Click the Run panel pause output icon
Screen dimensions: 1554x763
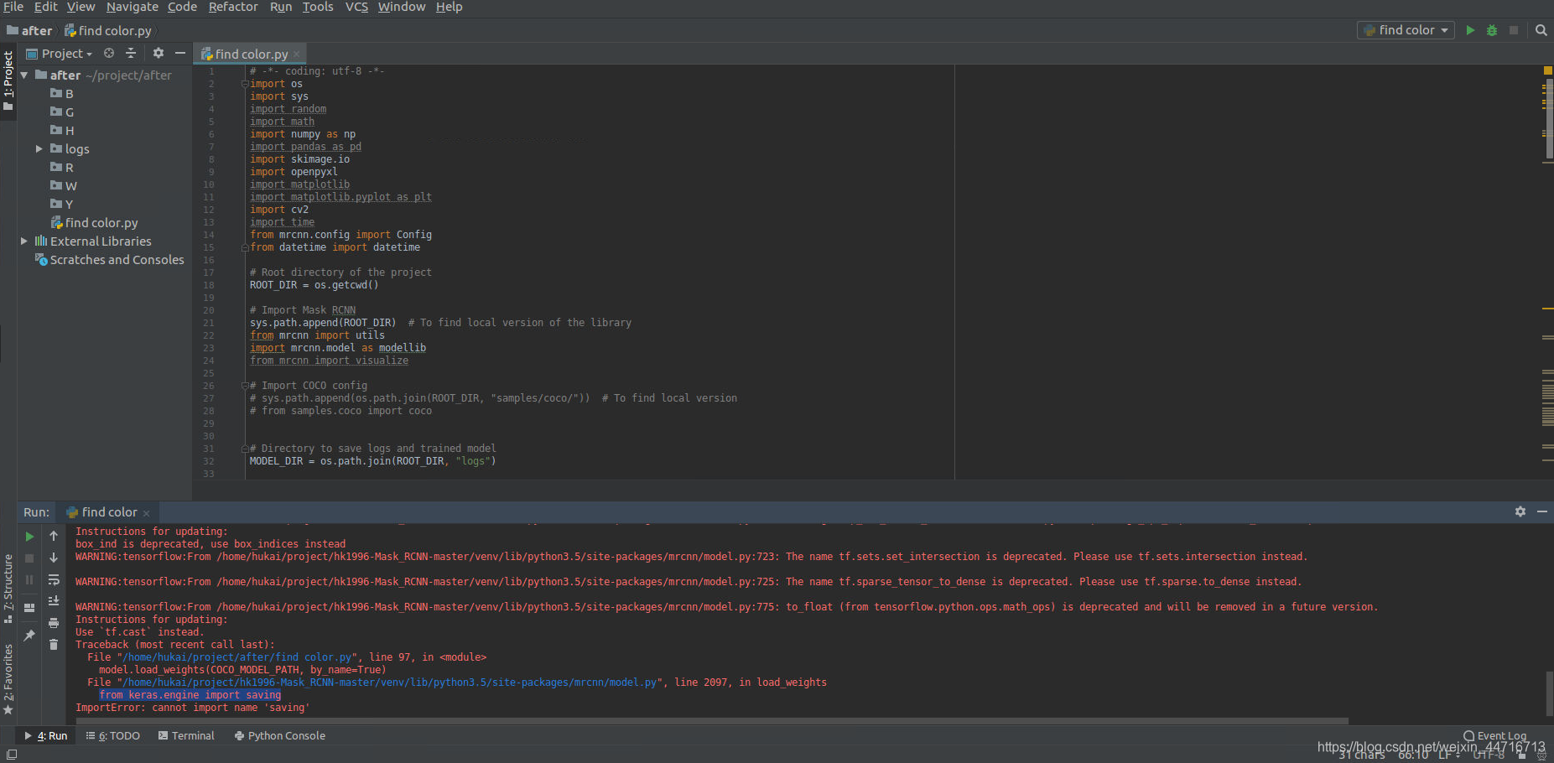click(x=29, y=580)
